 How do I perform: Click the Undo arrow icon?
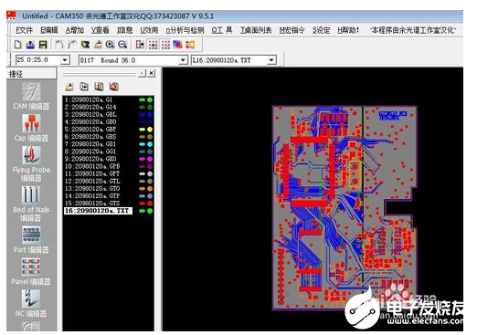pos(59,45)
